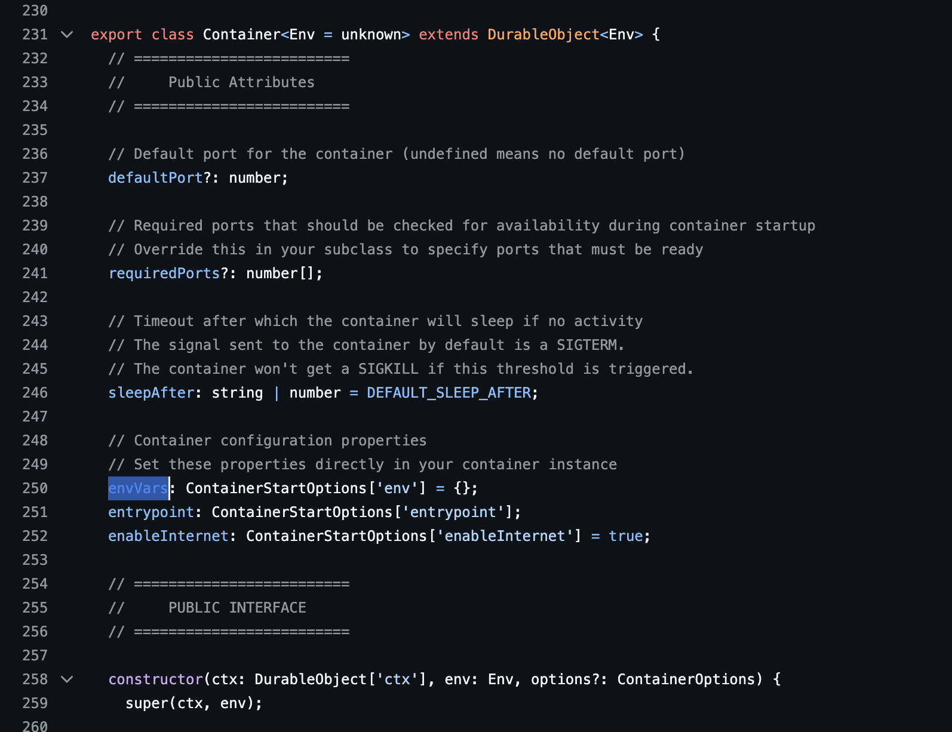The height and width of the screenshot is (732, 952).
Task: Select line number 252
Action: click(x=35, y=536)
